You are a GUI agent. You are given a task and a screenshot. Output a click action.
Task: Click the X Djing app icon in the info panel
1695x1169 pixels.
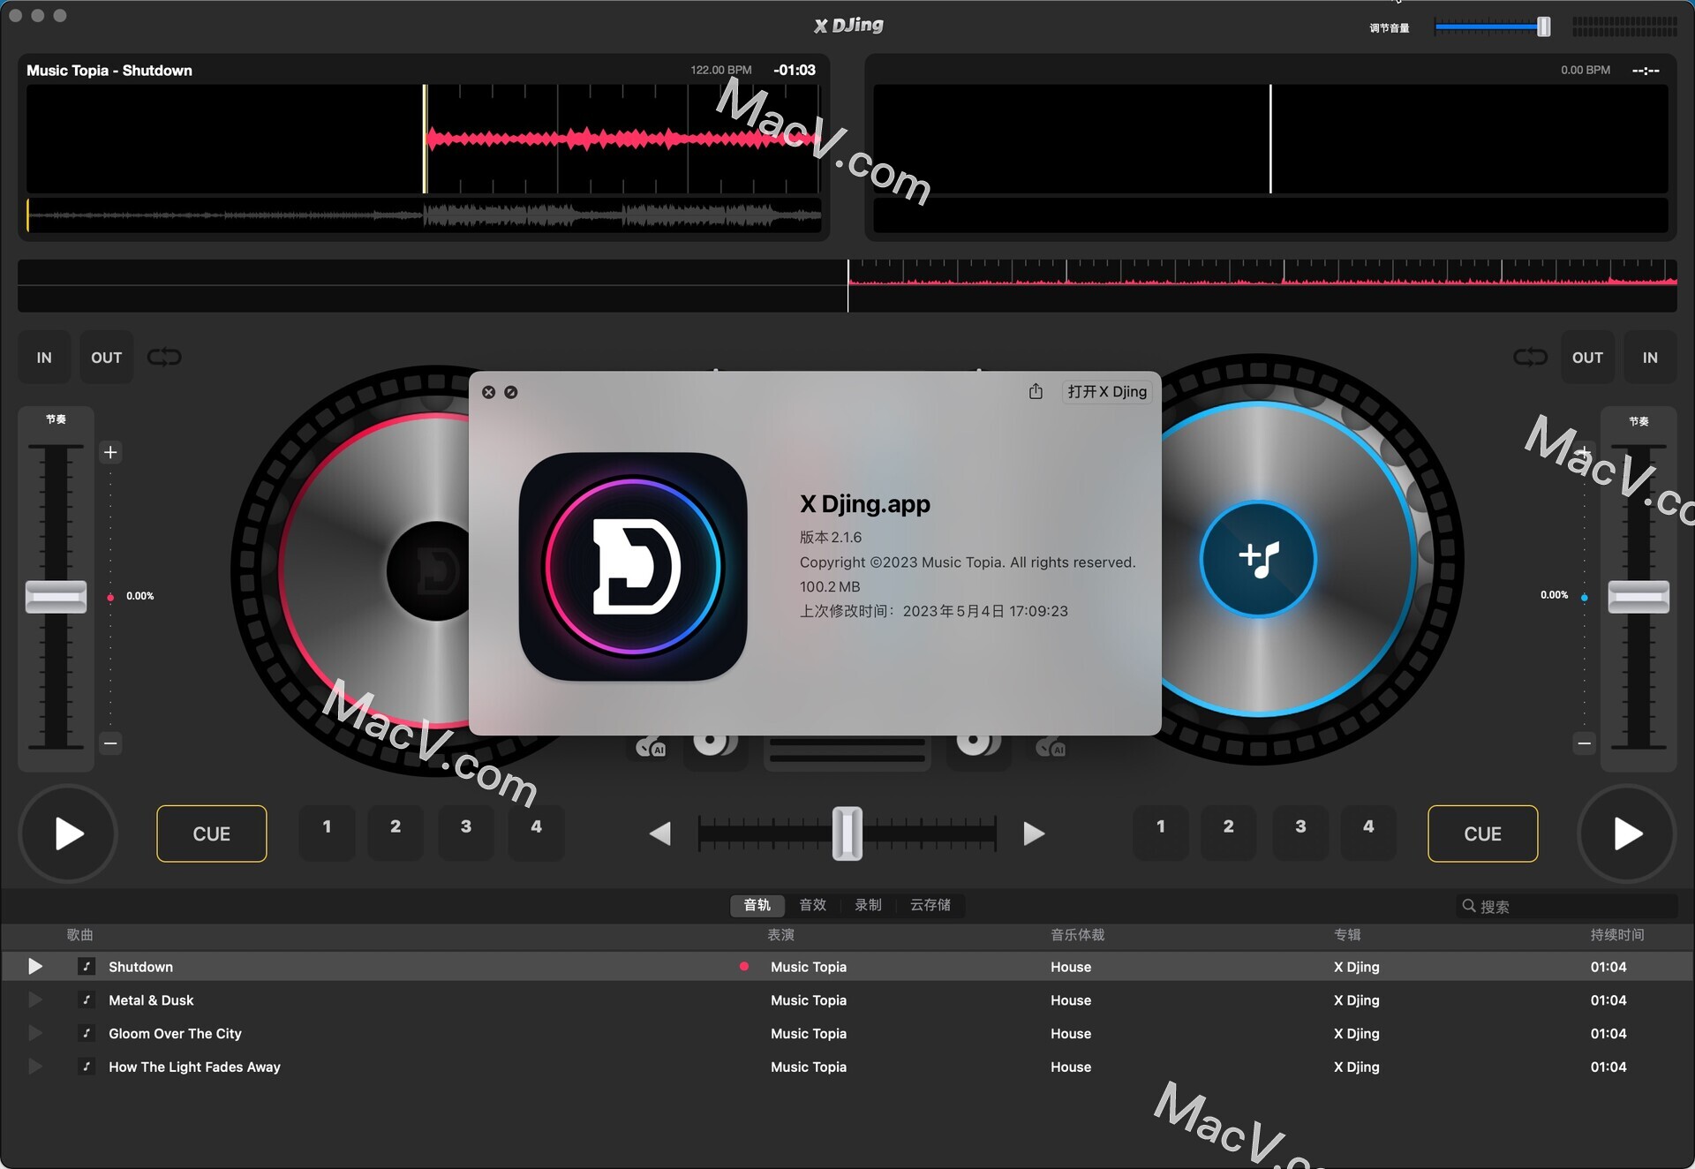[633, 566]
